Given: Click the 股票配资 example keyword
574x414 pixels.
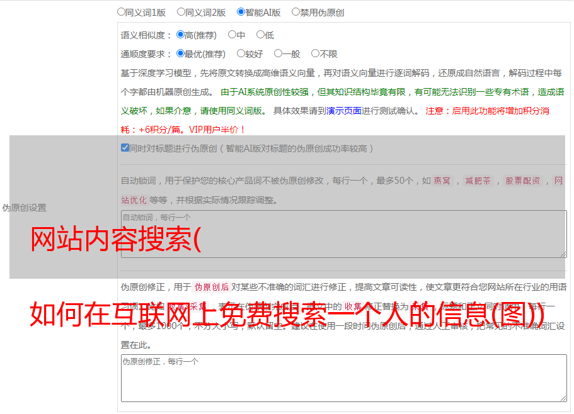Looking at the screenshot, I should click(x=523, y=181).
